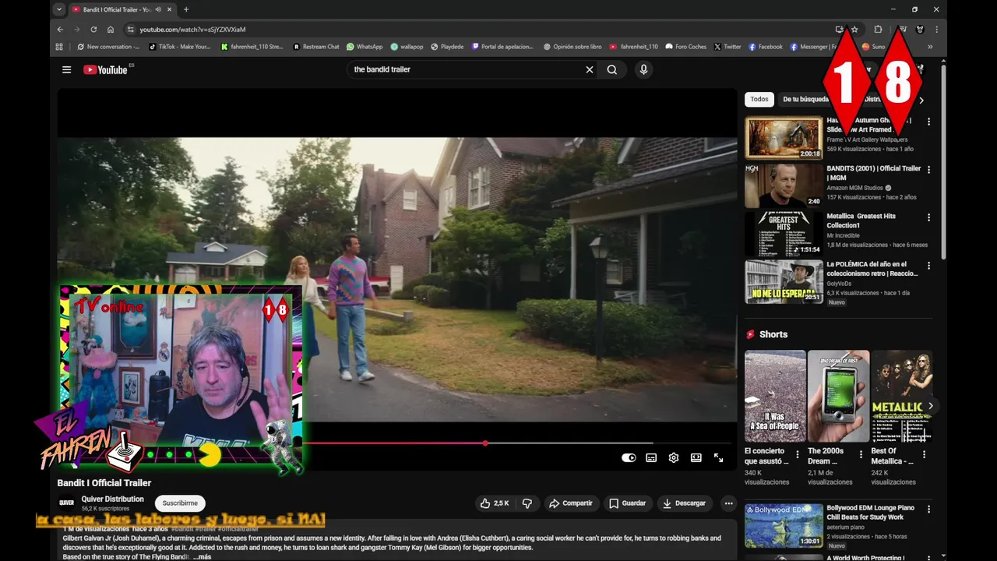997x561 pixels.
Task: Show the next Shorts with the arrow
Action: (930, 406)
